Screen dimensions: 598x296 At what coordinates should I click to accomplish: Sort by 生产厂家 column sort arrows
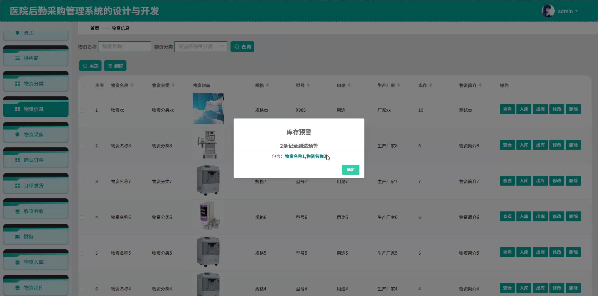399,85
